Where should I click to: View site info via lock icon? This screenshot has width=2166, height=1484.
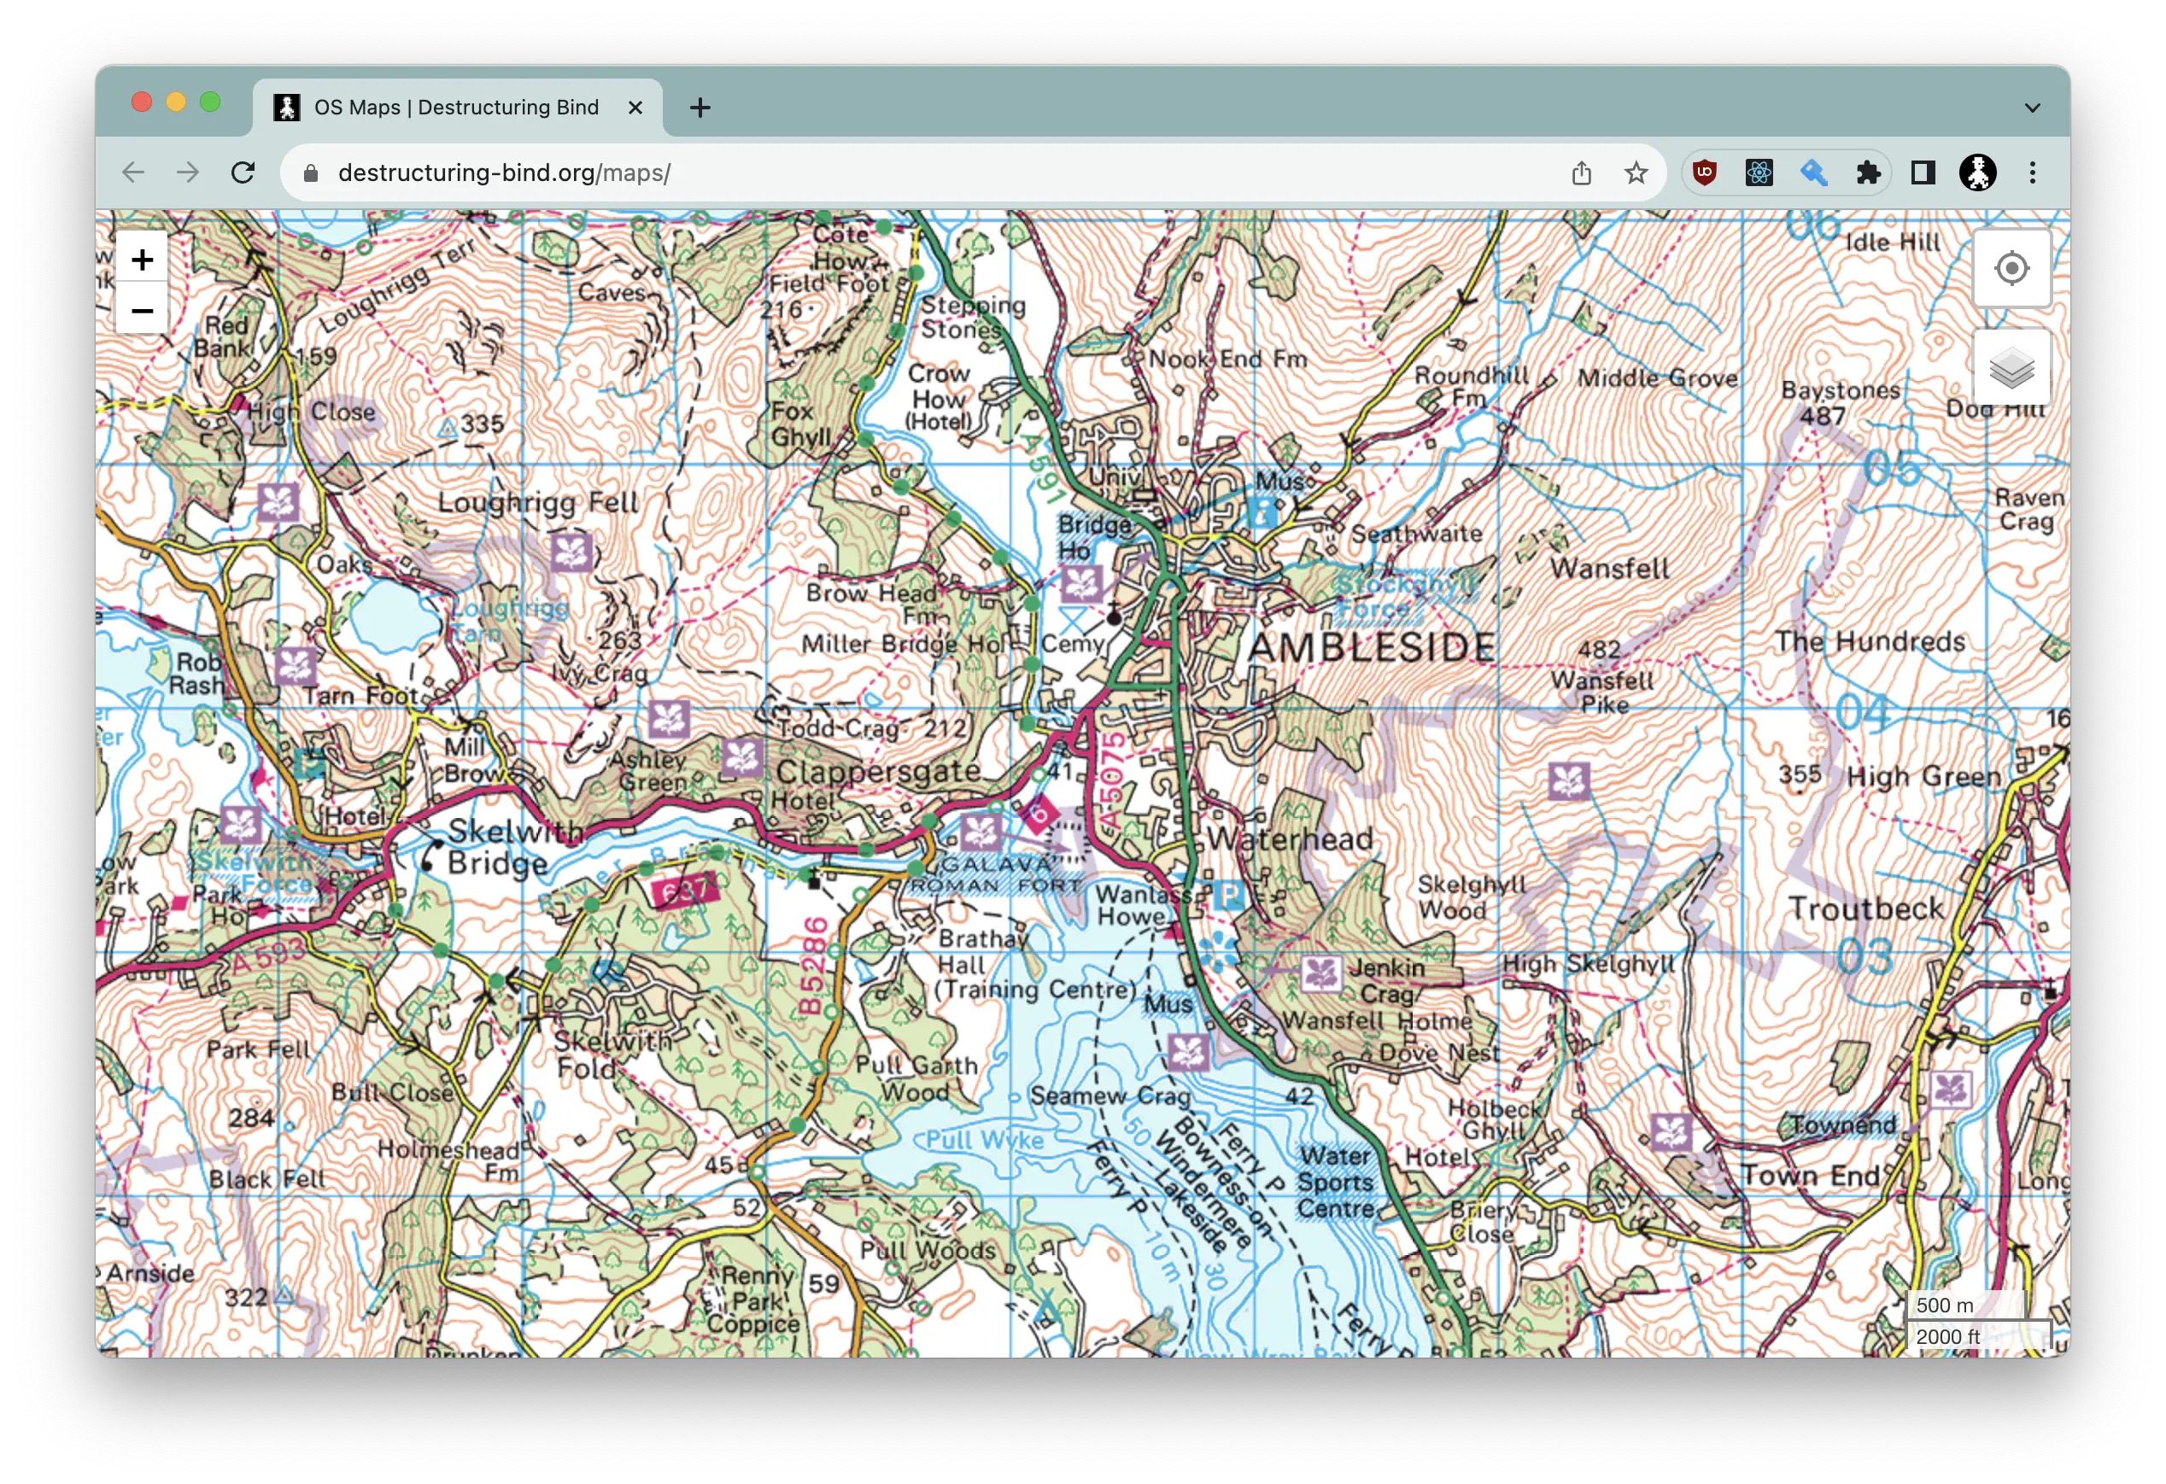311,172
